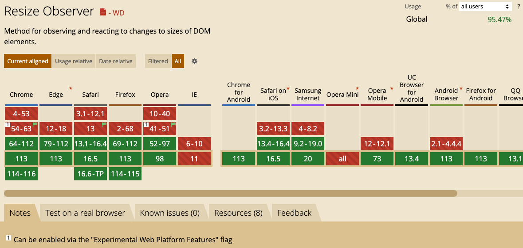Screen dimensions: 523x248
Task: Click Resize Observer title
Action: (49, 11)
